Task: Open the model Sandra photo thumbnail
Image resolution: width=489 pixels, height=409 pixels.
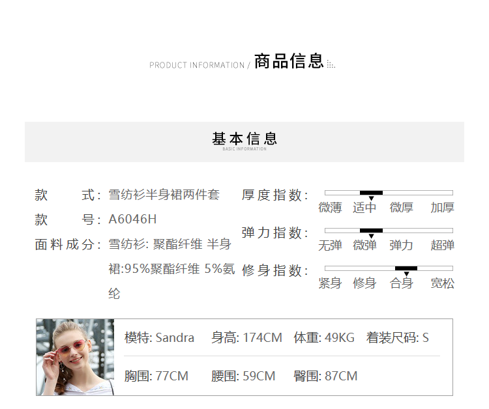Action: pos(75,357)
